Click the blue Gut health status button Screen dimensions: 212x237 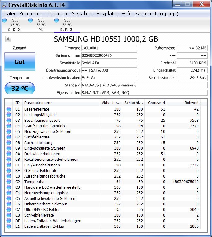pyautogui.click(x=20, y=62)
